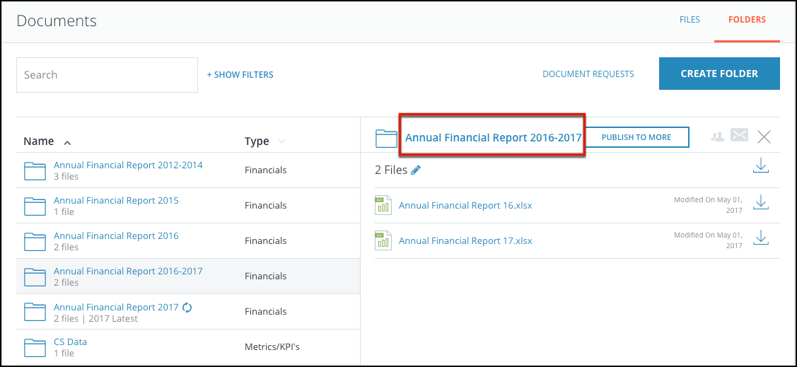Image resolution: width=797 pixels, height=367 pixels.
Task: Click the Create Folder button
Action: pos(719,74)
